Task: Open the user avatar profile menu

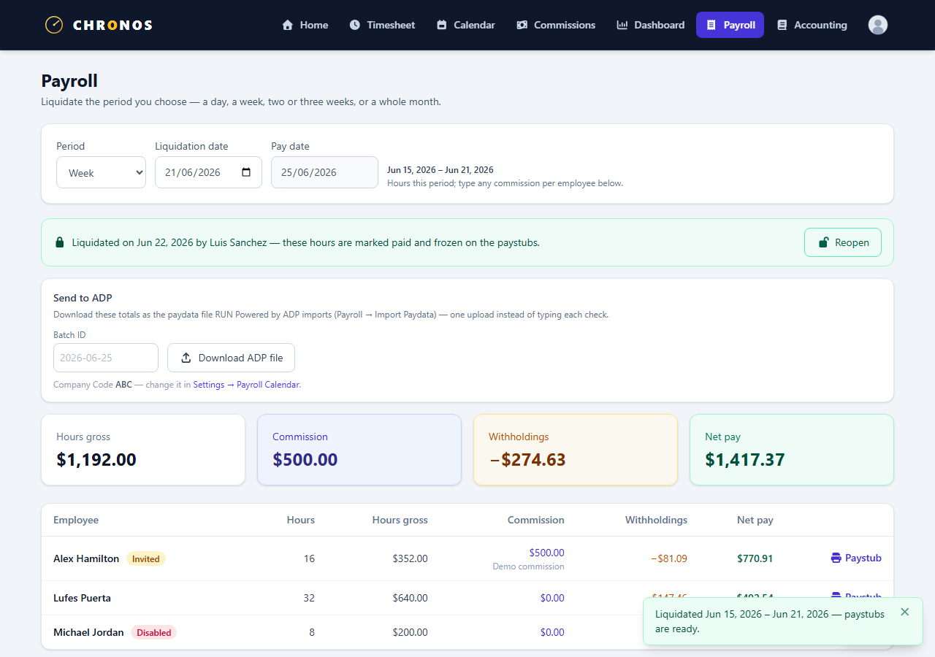Action: click(878, 25)
